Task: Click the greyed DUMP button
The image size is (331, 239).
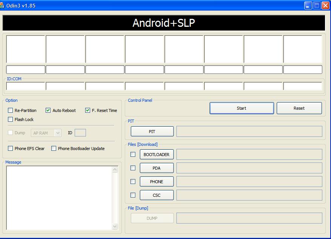Action: coord(152,218)
